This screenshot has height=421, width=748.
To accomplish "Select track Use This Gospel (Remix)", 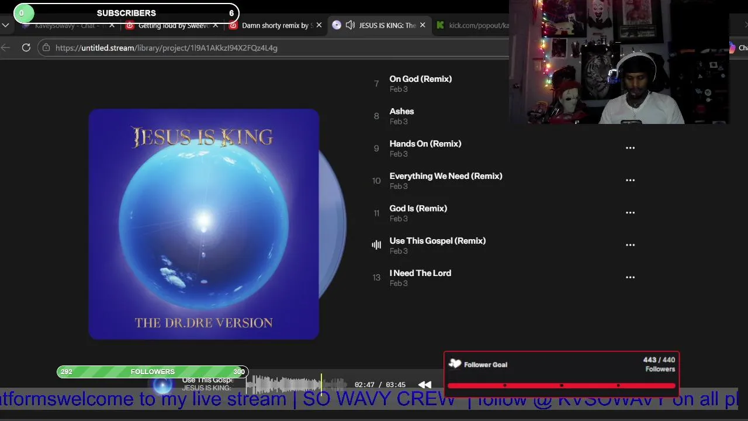I will [x=438, y=241].
